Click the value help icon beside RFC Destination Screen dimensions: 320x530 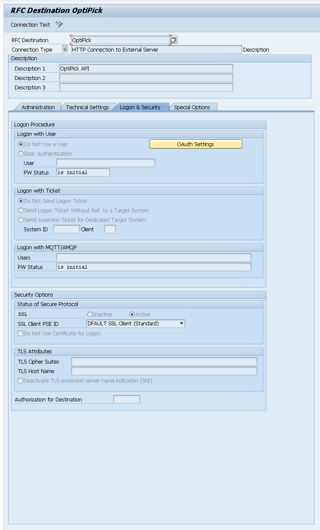[174, 40]
